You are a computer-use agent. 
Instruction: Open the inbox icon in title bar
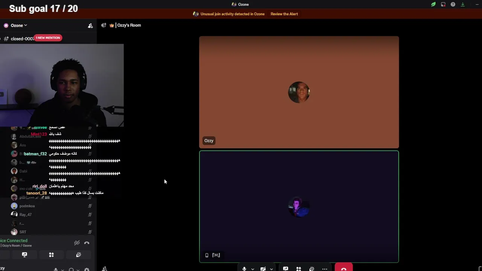443,5
